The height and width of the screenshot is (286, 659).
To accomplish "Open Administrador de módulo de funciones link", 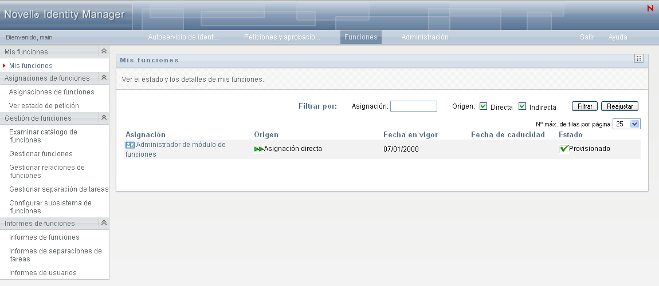I will [x=175, y=149].
